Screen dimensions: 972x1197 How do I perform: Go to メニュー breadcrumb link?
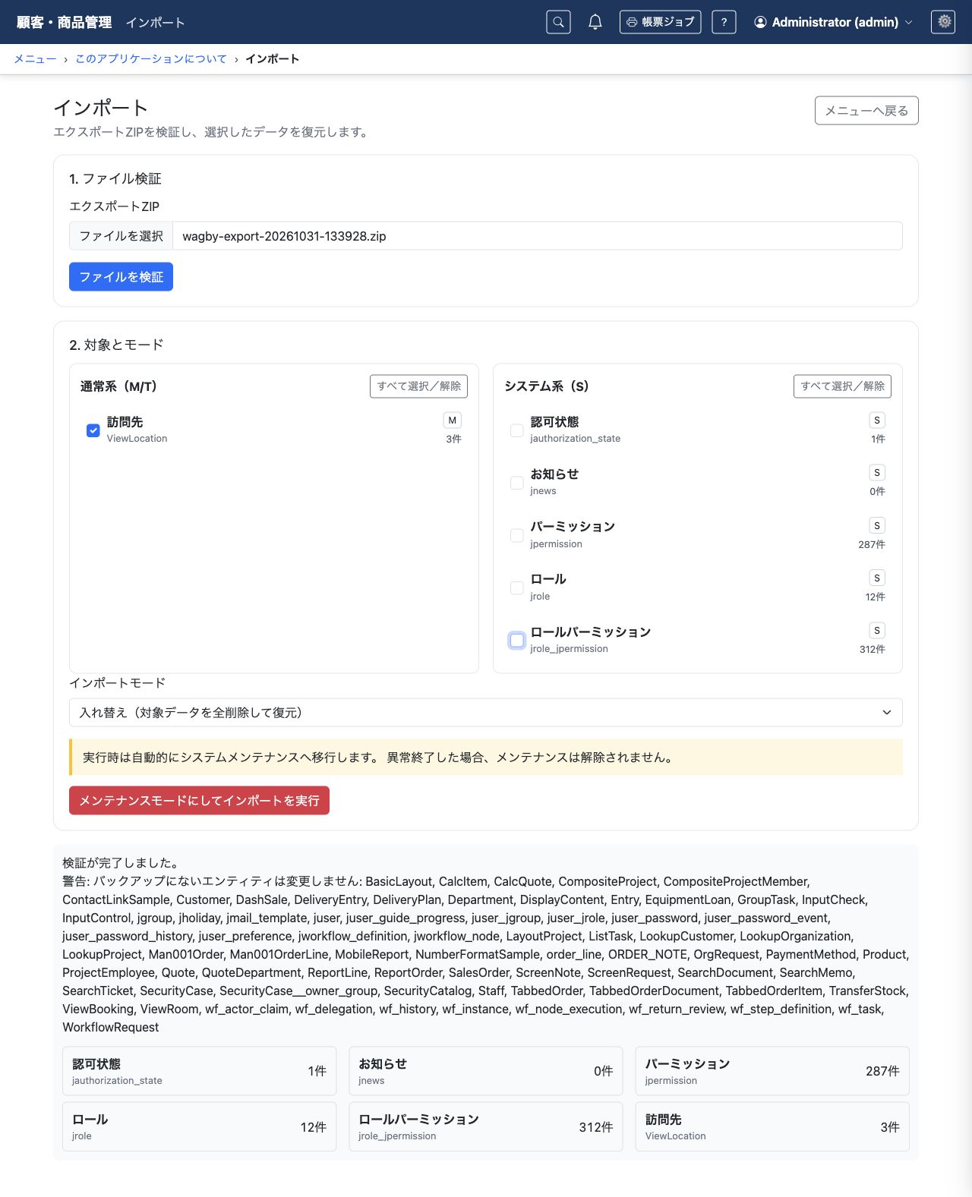(x=35, y=58)
